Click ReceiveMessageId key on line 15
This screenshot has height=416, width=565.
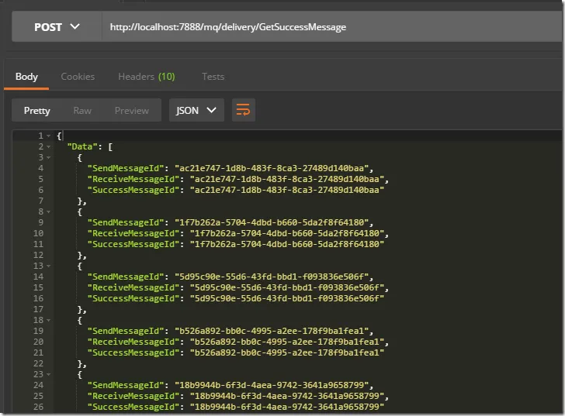[x=133, y=287]
